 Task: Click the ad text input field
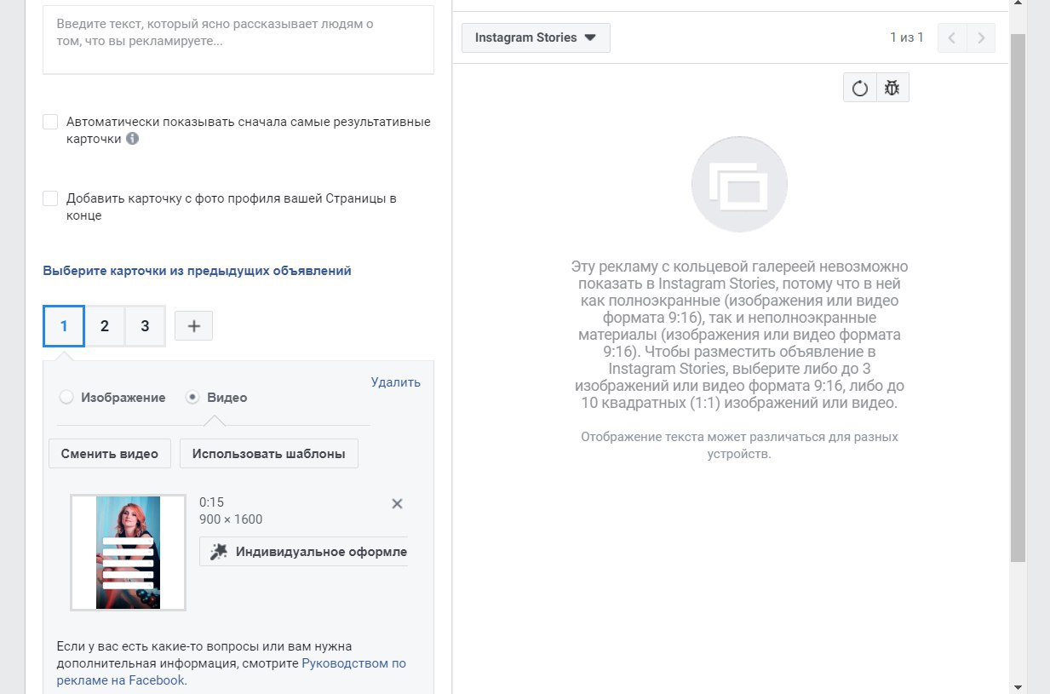238,40
